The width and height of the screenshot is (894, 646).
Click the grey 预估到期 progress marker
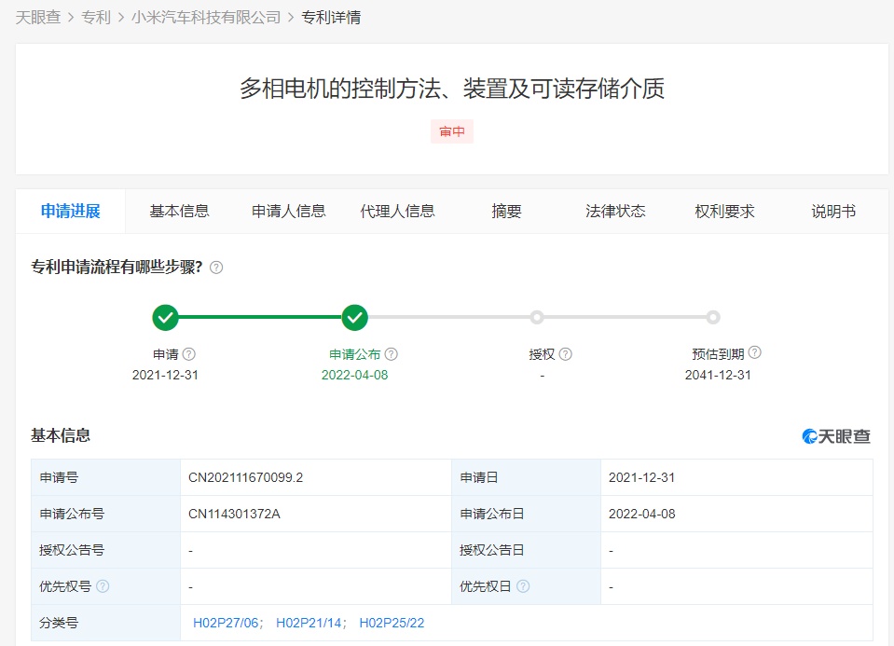click(x=713, y=317)
